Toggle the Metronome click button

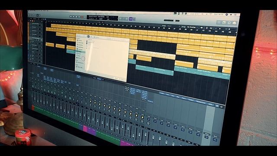click(134, 19)
